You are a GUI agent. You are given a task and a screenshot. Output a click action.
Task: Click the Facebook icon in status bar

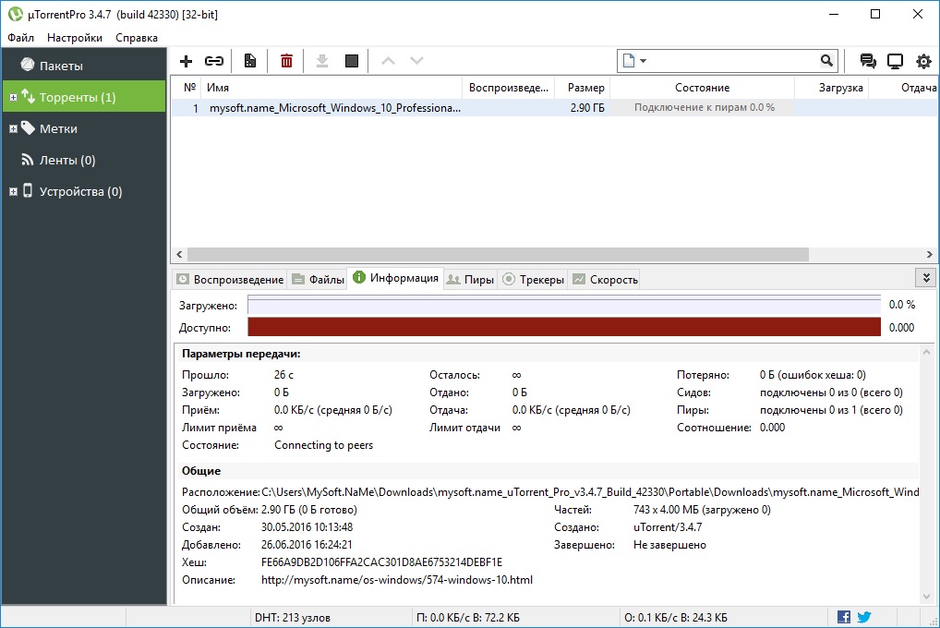point(843,617)
